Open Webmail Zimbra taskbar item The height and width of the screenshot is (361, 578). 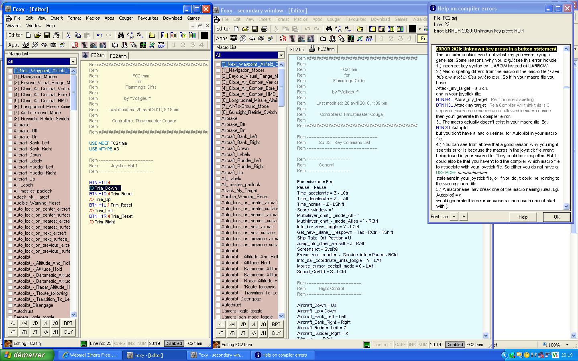click(x=90, y=355)
